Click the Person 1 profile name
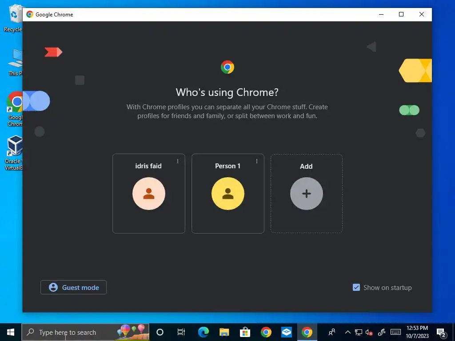Screen dimensions: 455x341 tap(227, 166)
